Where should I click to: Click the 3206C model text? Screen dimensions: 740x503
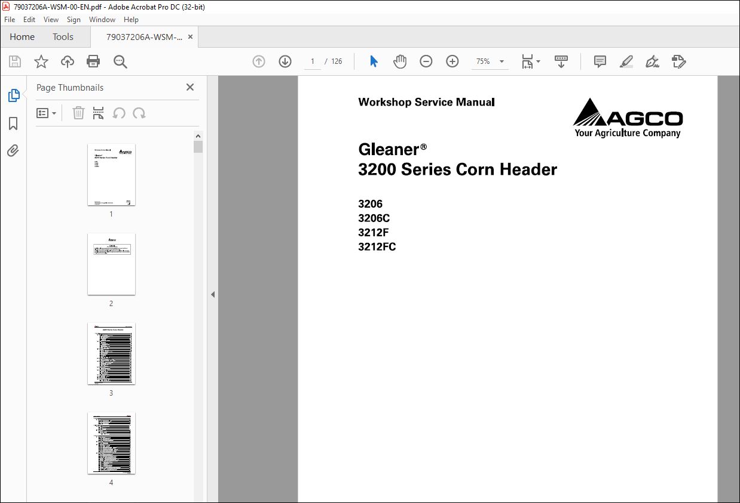(x=374, y=218)
